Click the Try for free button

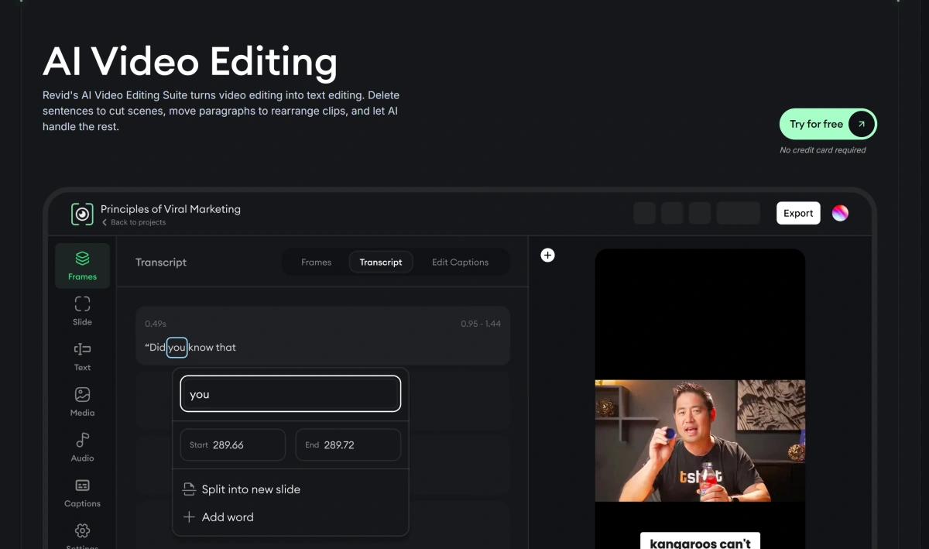pos(828,124)
